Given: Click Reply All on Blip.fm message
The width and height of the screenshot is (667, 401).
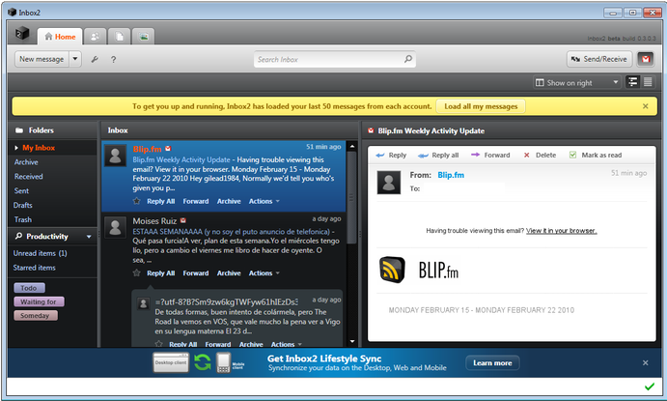Looking at the screenshot, I should click(x=161, y=201).
